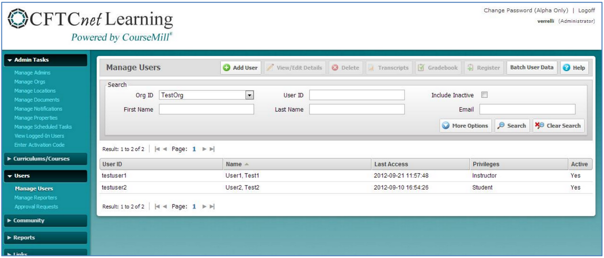Select Manage Notifications from Admin Tasks

coord(38,109)
